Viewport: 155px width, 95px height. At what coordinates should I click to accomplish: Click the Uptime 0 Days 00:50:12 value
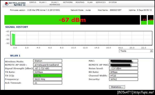(x=144, y=10)
